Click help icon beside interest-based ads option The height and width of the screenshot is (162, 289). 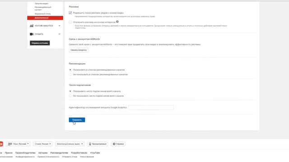point(117,22)
